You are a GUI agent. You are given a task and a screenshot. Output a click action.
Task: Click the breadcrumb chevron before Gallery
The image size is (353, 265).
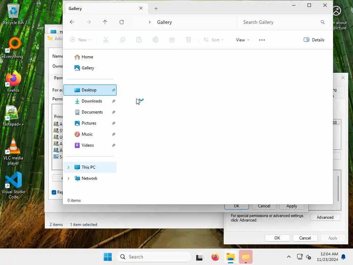point(150,22)
